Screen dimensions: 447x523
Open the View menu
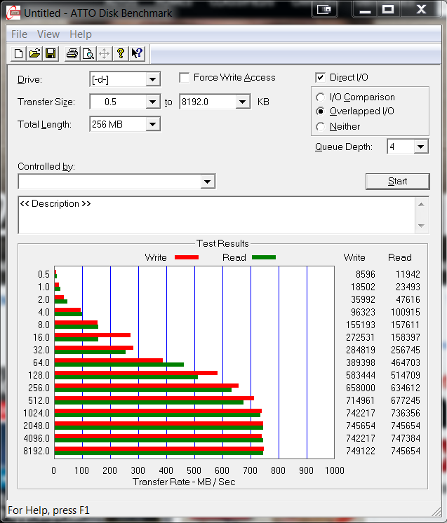point(48,34)
